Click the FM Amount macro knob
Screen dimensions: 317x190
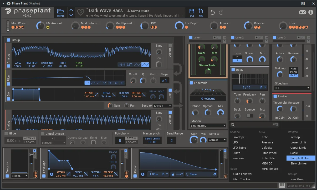[41, 26]
